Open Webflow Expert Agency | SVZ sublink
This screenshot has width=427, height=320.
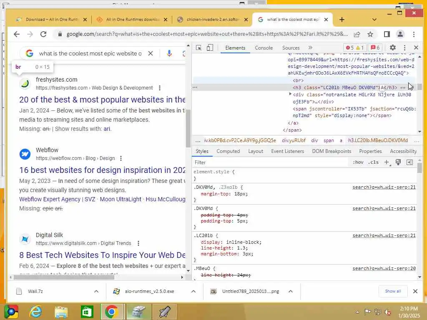tap(57, 199)
